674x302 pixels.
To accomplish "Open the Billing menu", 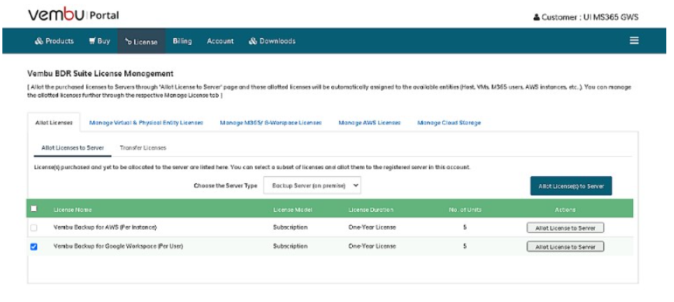I will (182, 41).
